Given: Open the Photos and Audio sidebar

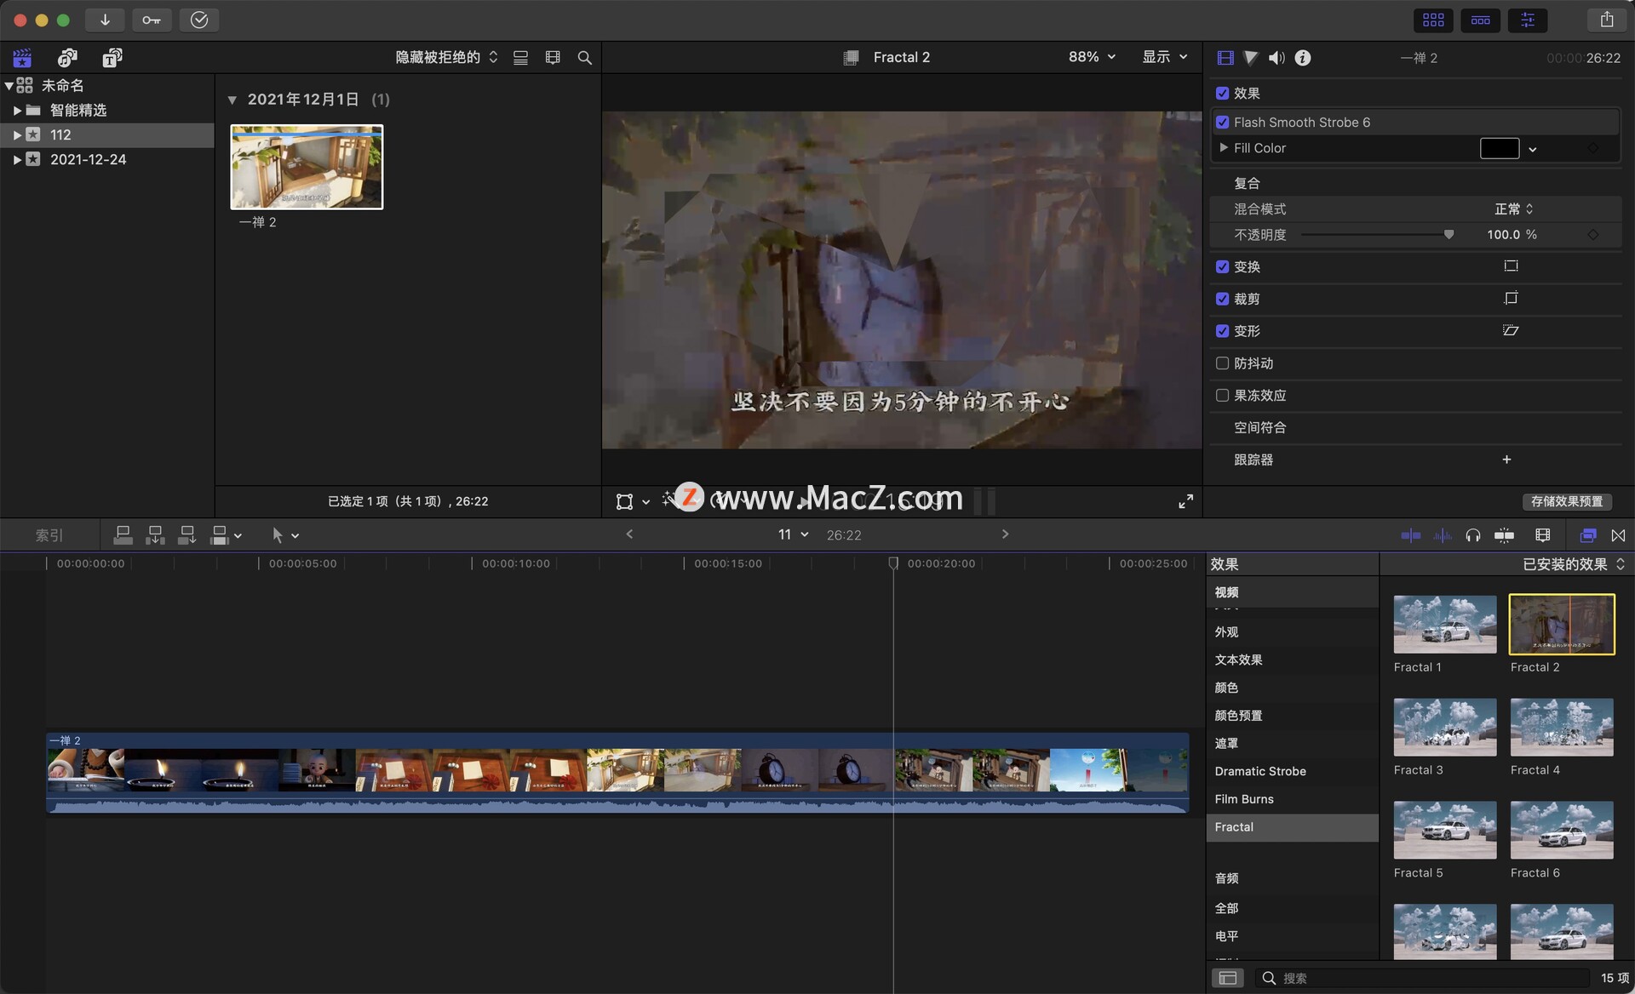Looking at the screenshot, I should click(67, 58).
